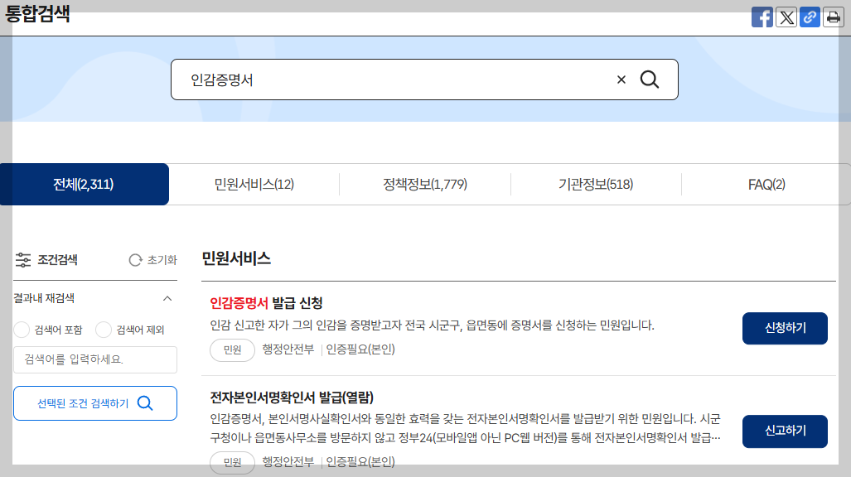Click 행정안전부 text under 인감증명서 발급 신청
Image resolution: width=851 pixels, height=477 pixels.
pos(288,349)
